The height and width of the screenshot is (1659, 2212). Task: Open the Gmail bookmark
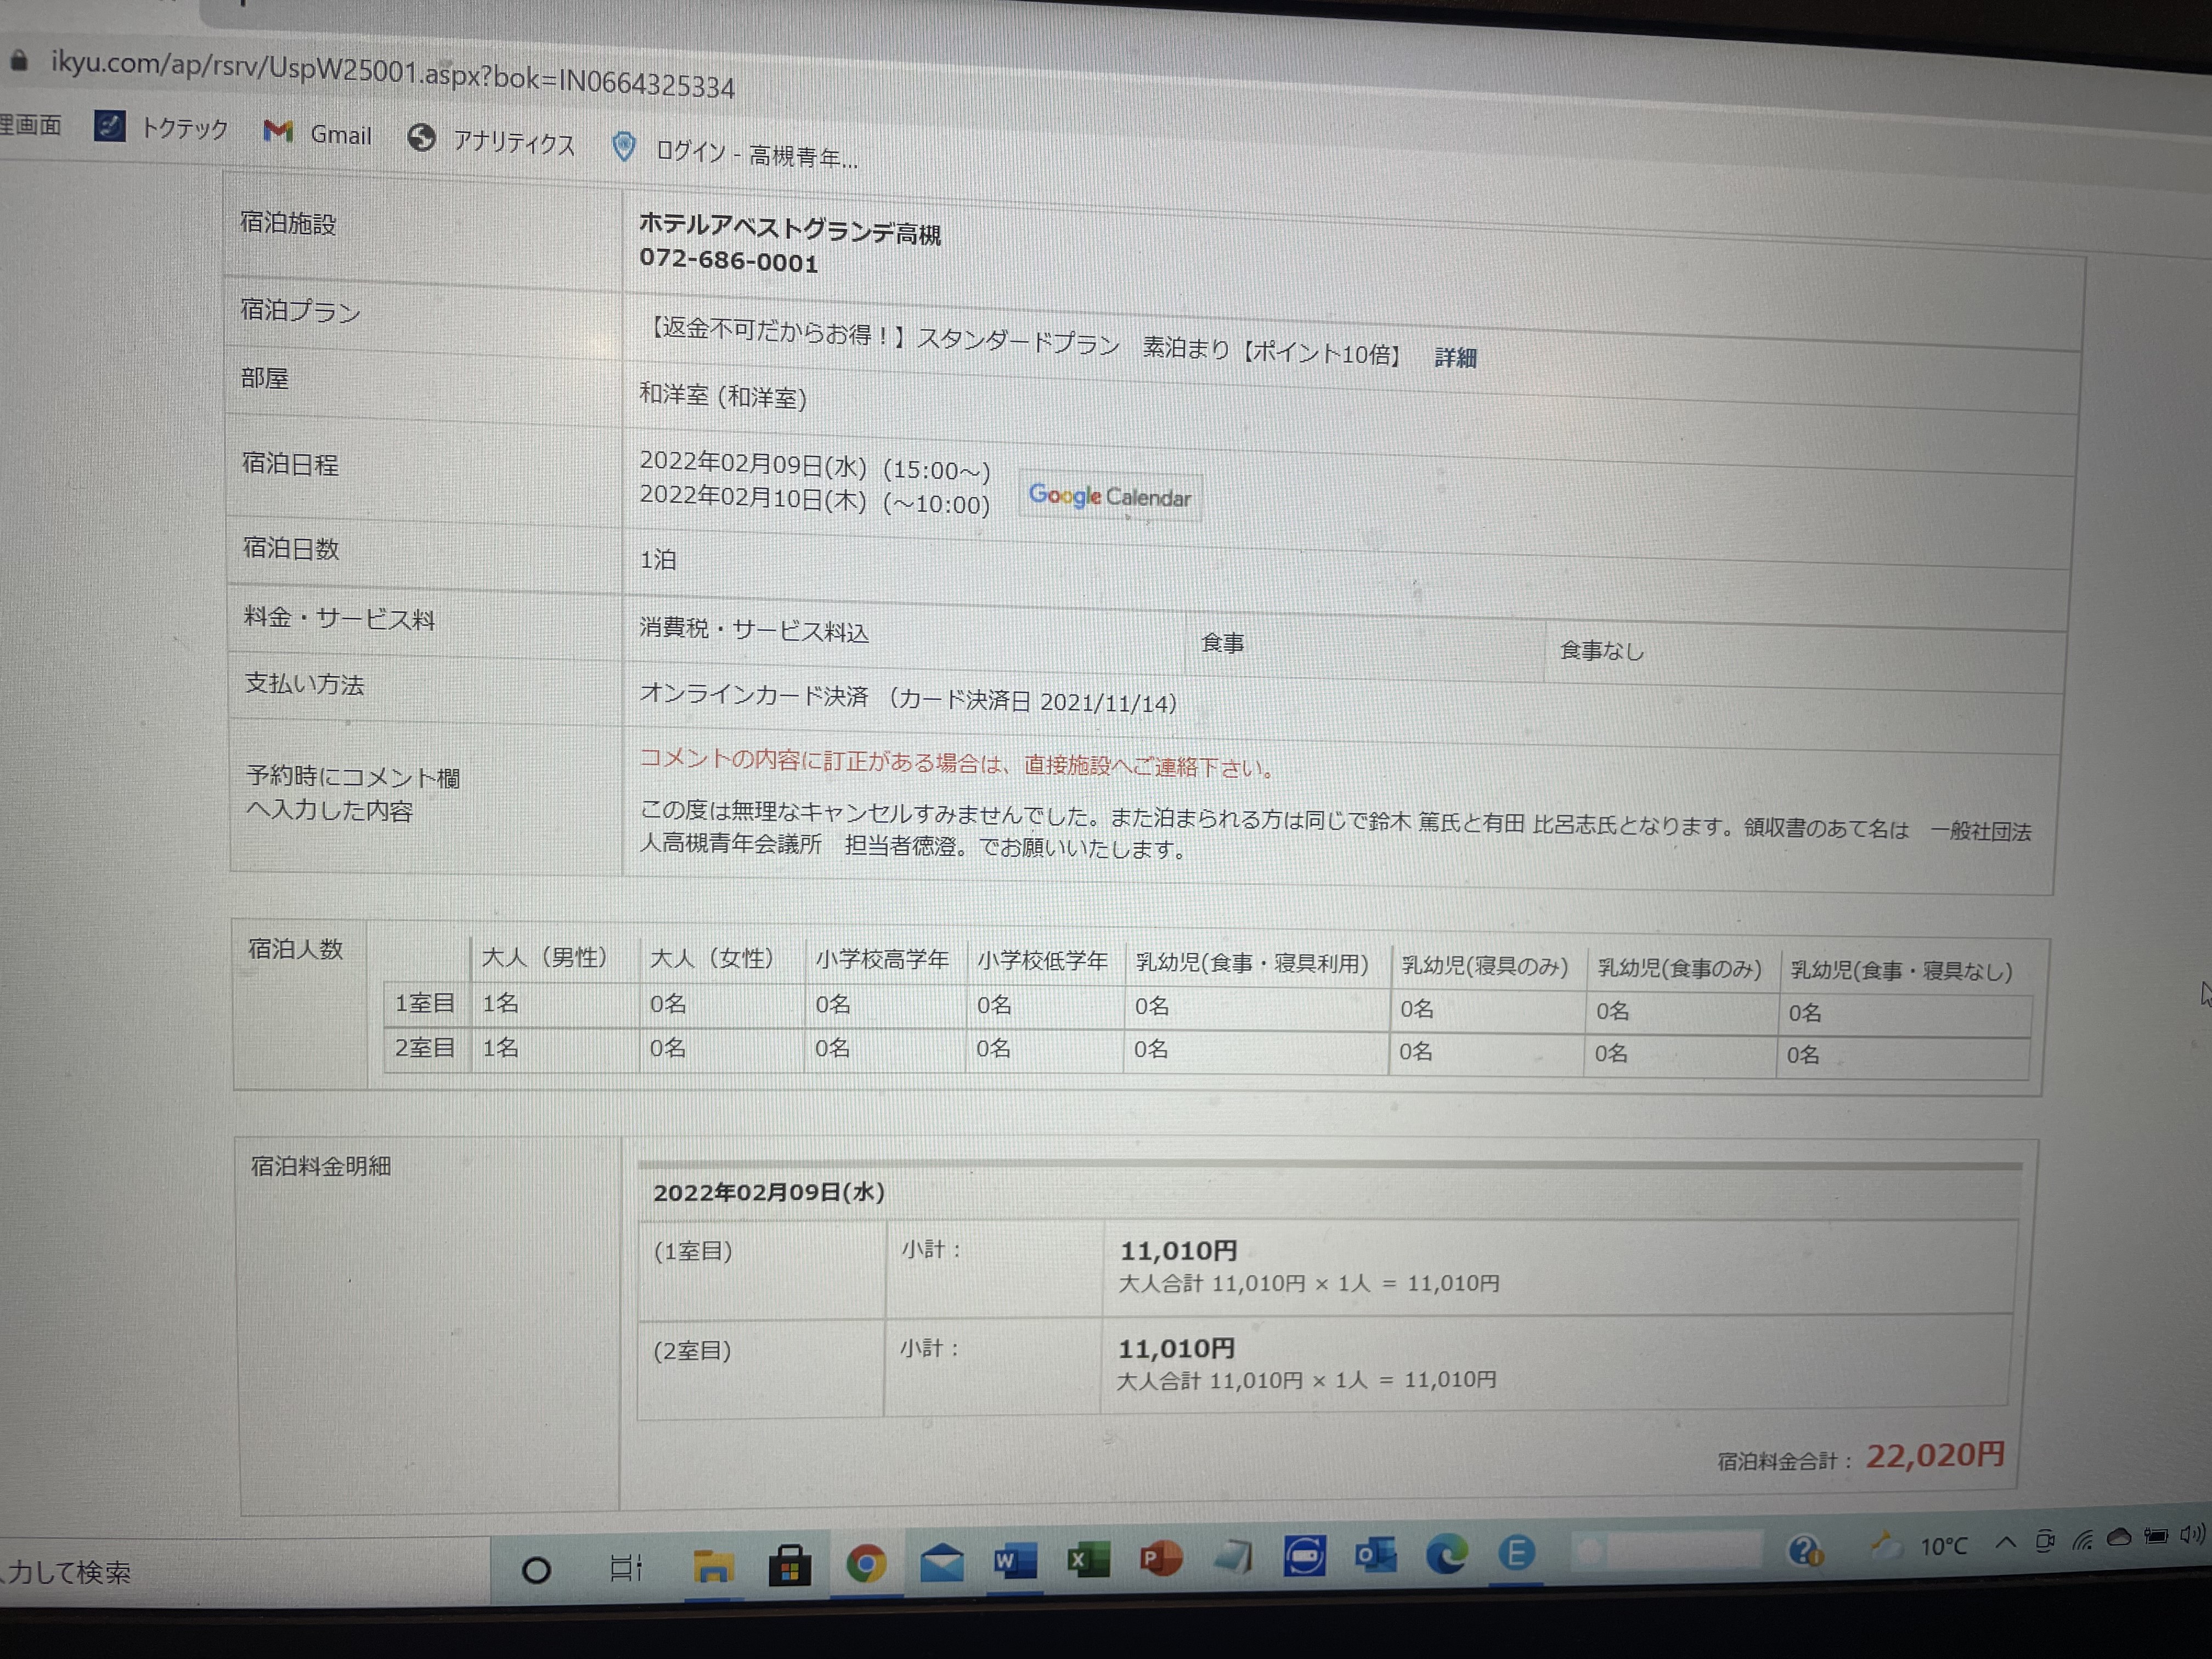click(317, 133)
